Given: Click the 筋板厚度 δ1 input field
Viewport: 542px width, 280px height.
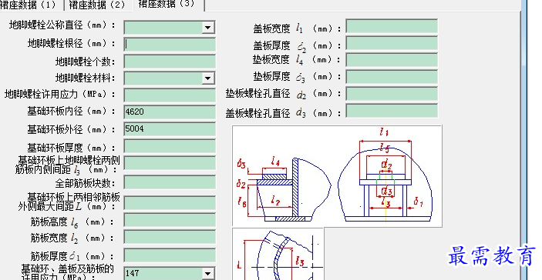Looking at the screenshot, I should tap(170, 255).
